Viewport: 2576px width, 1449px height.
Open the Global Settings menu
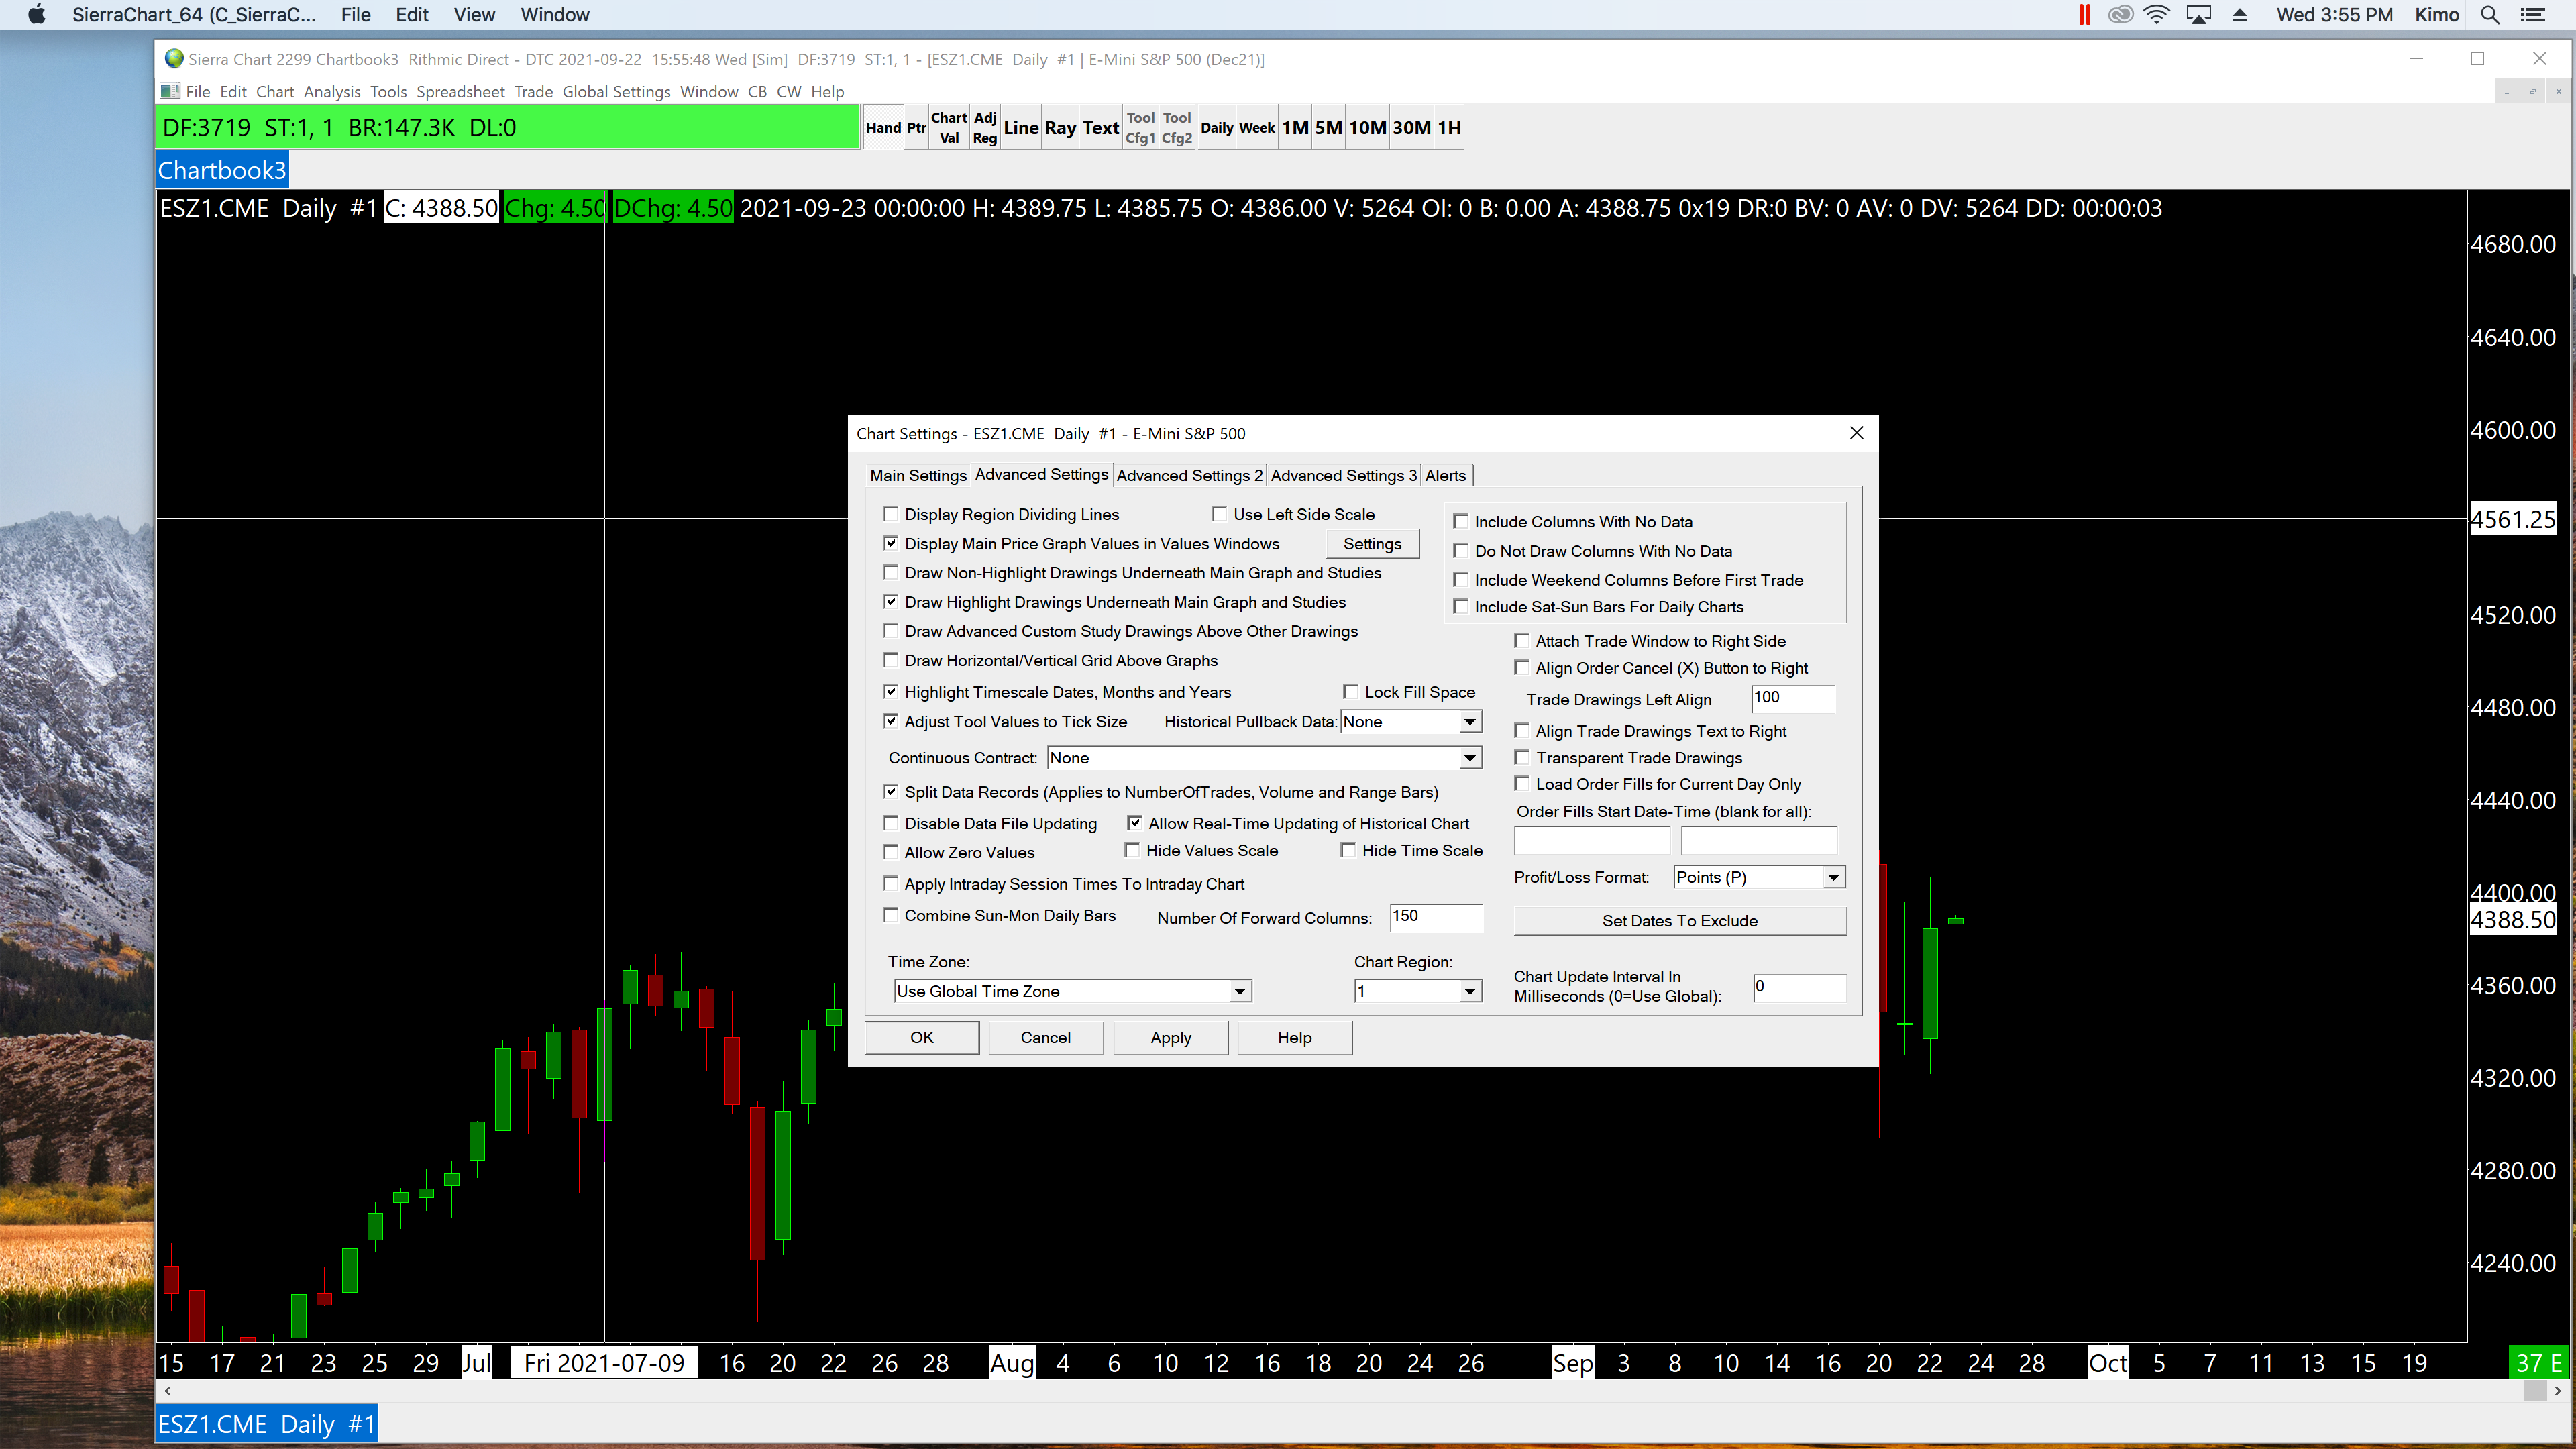[x=616, y=91]
